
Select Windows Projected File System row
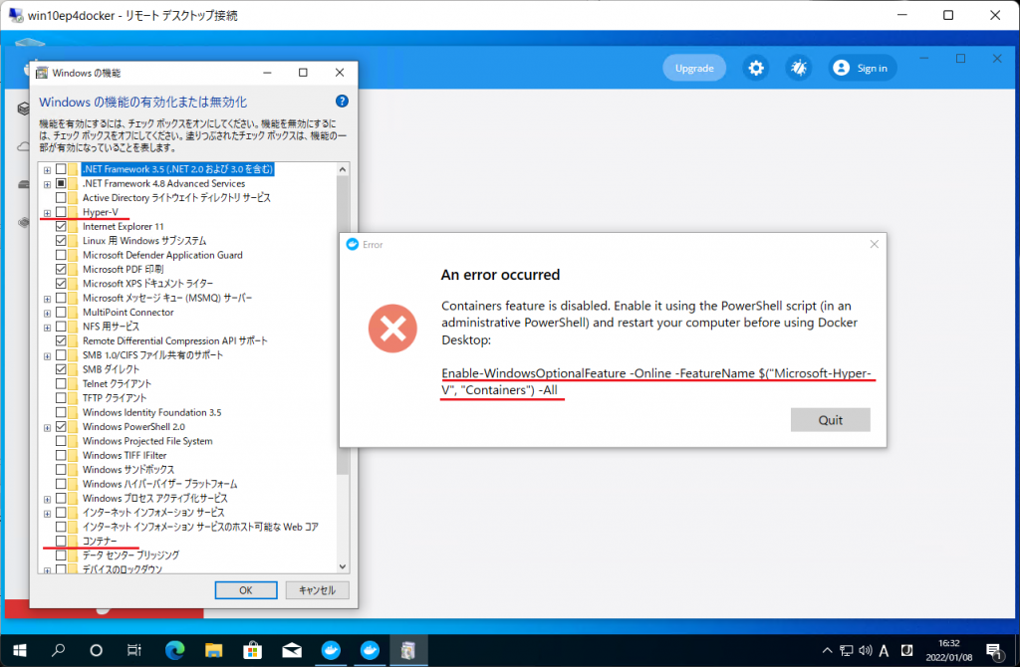(147, 441)
